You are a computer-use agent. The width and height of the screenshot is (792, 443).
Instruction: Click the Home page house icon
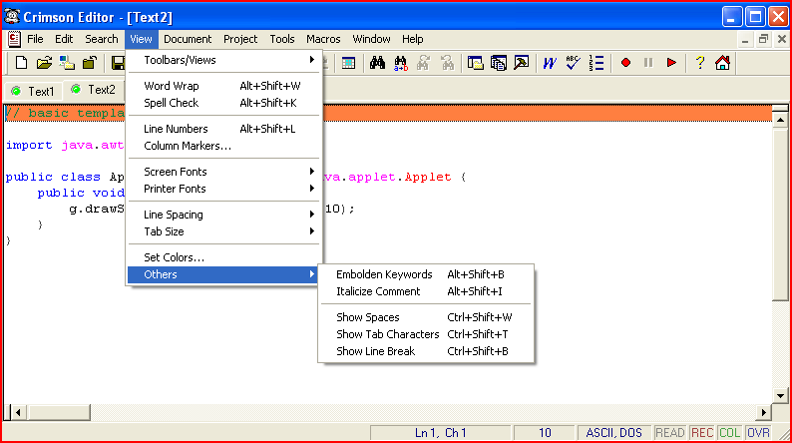[723, 63]
